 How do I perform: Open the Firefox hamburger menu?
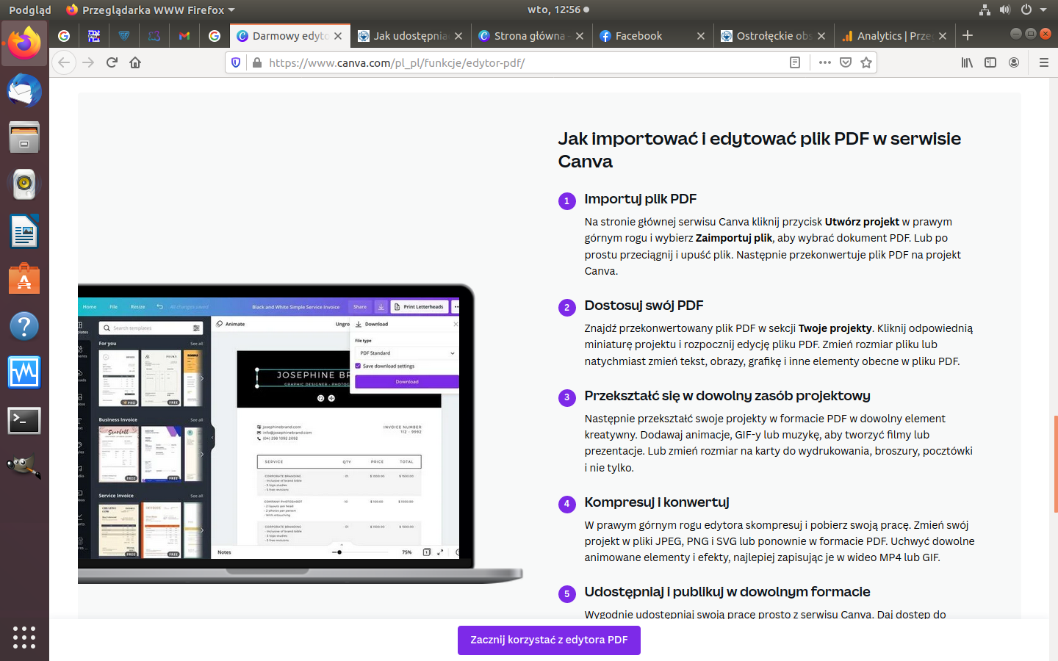(x=1043, y=62)
